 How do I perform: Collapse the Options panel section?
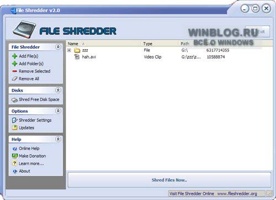click(x=58, y=111)
